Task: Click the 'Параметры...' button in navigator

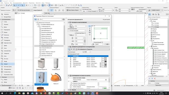Action: point(158,85)
